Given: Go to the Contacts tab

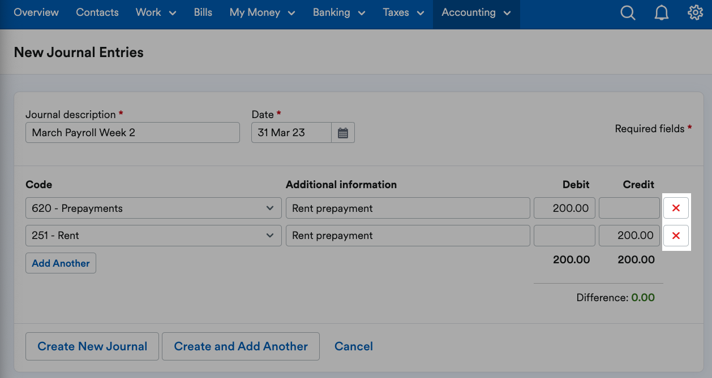Looking at the screenshot, I should [x=97, y=12].
